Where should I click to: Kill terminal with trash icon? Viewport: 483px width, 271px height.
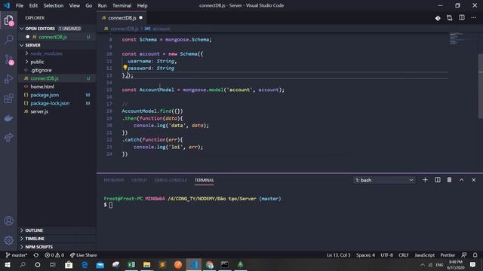450,180
